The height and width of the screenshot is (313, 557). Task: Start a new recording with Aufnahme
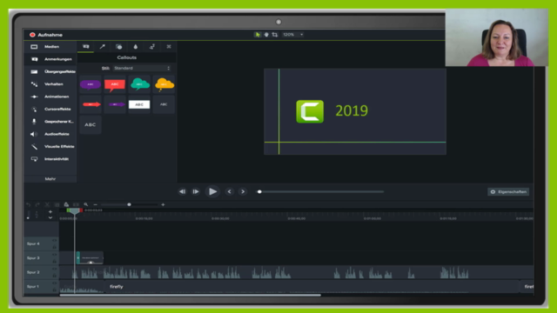[46, 35]
